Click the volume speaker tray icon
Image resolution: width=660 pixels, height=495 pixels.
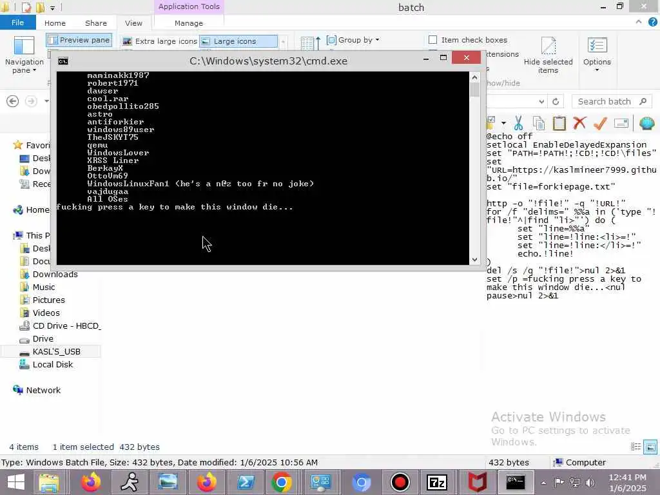pos(590,483)
